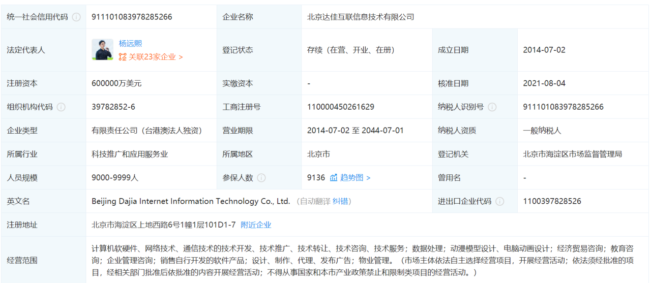Select credit code 911101083978285266
This screenshot has height=283, width=651.
(132, 17)
